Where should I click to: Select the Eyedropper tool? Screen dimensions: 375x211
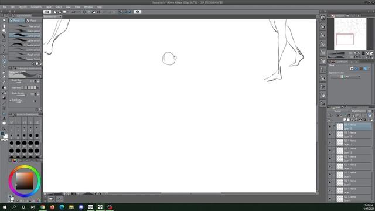4,51
